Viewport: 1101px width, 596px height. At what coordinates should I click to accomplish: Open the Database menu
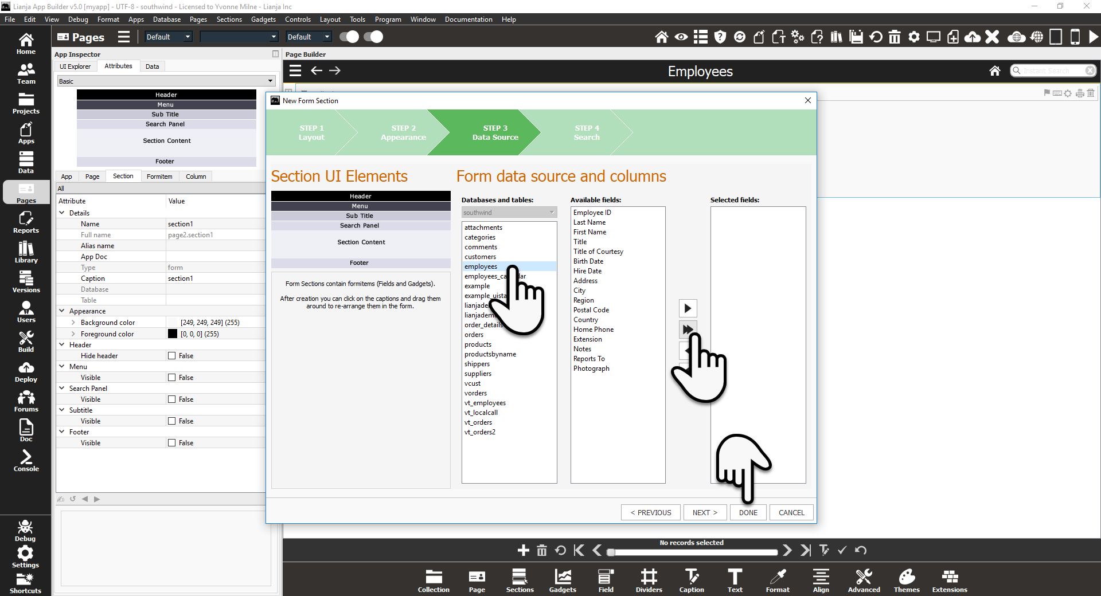pos(166,19)
